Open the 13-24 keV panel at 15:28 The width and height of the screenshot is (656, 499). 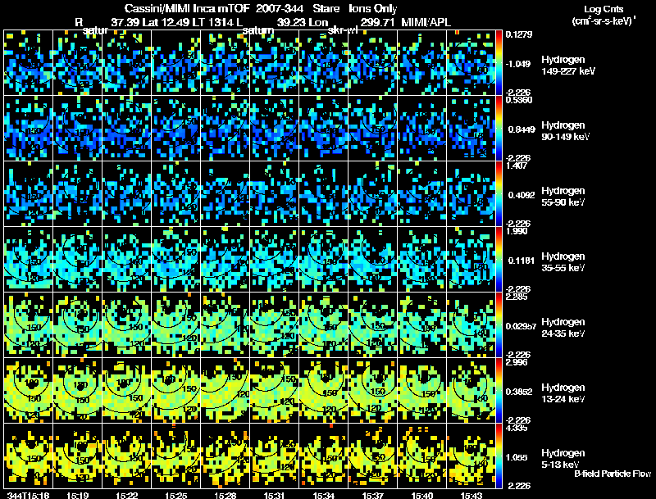(x=225, y=391)
